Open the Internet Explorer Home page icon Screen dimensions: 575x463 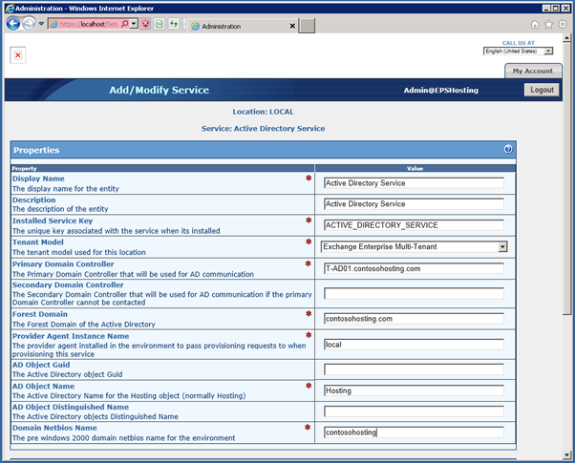[534, 24]
